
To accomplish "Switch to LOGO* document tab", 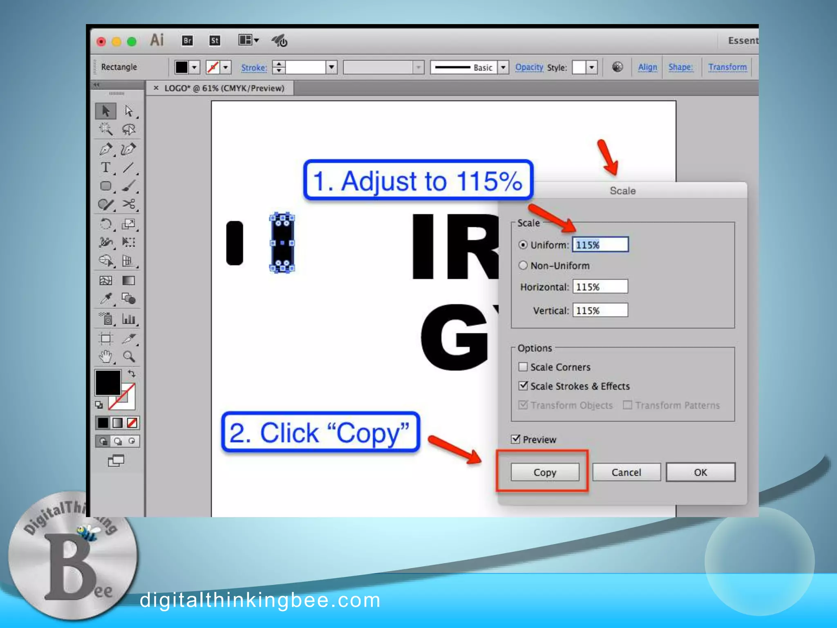I will [x=224, y=88].
